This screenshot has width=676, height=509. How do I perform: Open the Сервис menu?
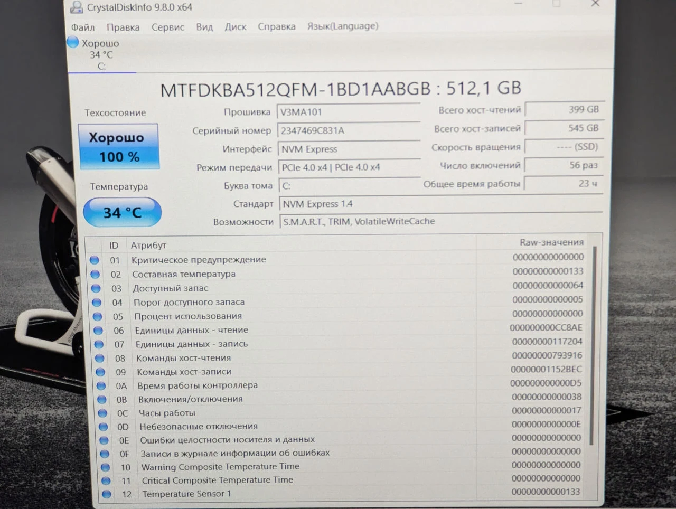click(168, 27)
